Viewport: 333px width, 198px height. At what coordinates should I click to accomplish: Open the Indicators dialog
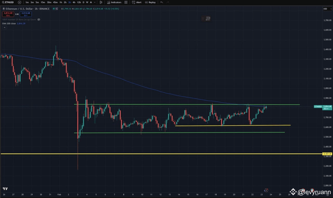pos(114,2)
